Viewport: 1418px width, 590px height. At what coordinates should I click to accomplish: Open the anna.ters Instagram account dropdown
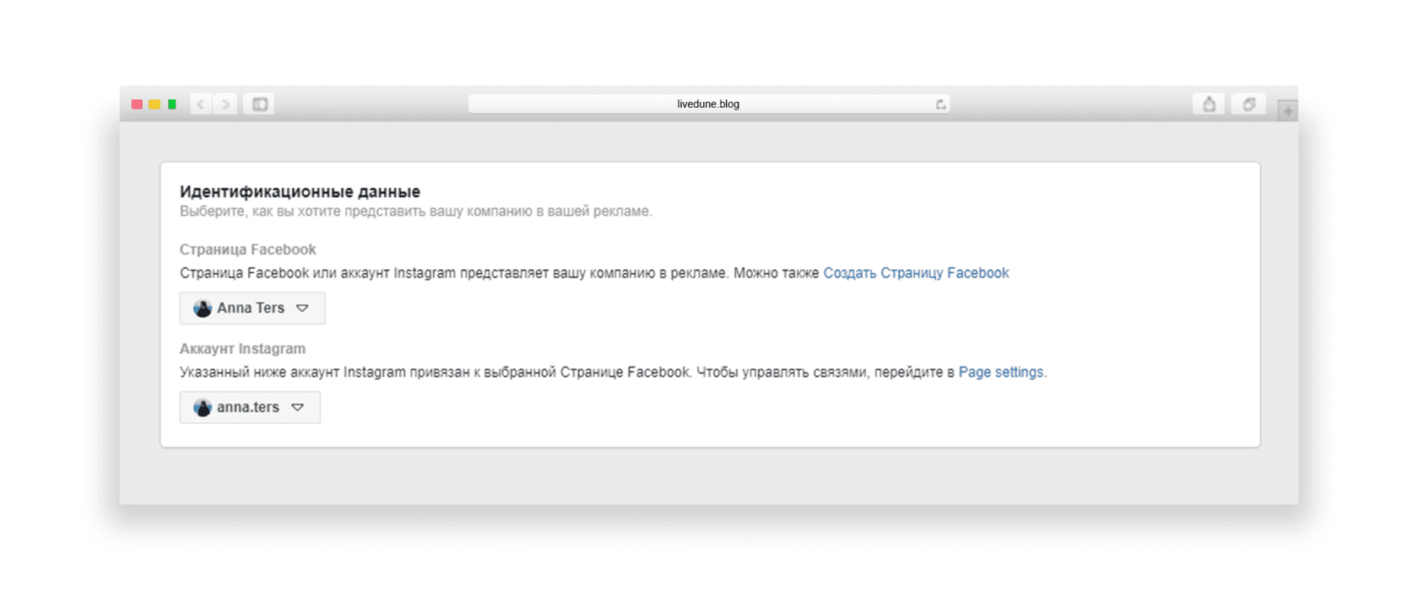click(x=247, y=407)
